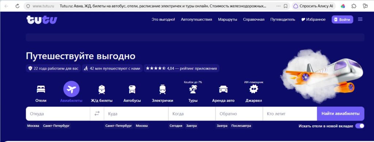Select the Авиабилеты airplane icon

(x=71, y=89)
